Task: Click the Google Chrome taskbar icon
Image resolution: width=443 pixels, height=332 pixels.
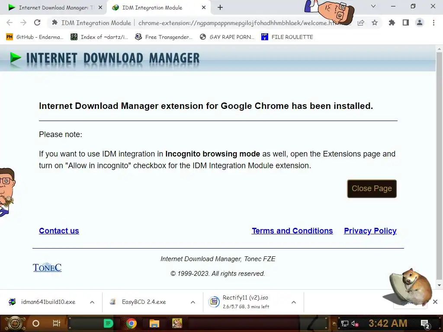Action: tap(132, 323)
